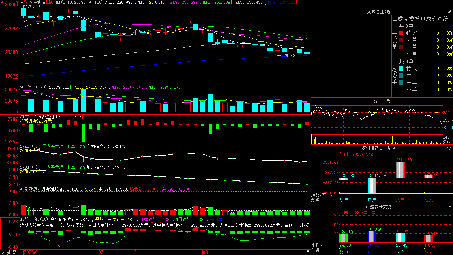453x255 pixels.
Task: Open the VOL(5,10,20) indicator parameters
Action: click(33, 87)
